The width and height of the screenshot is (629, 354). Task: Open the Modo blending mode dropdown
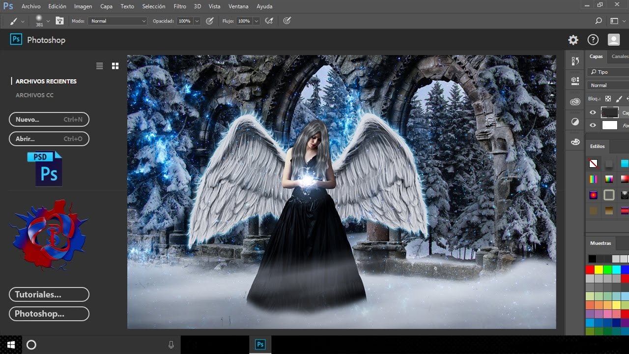[x=117, y=21]
